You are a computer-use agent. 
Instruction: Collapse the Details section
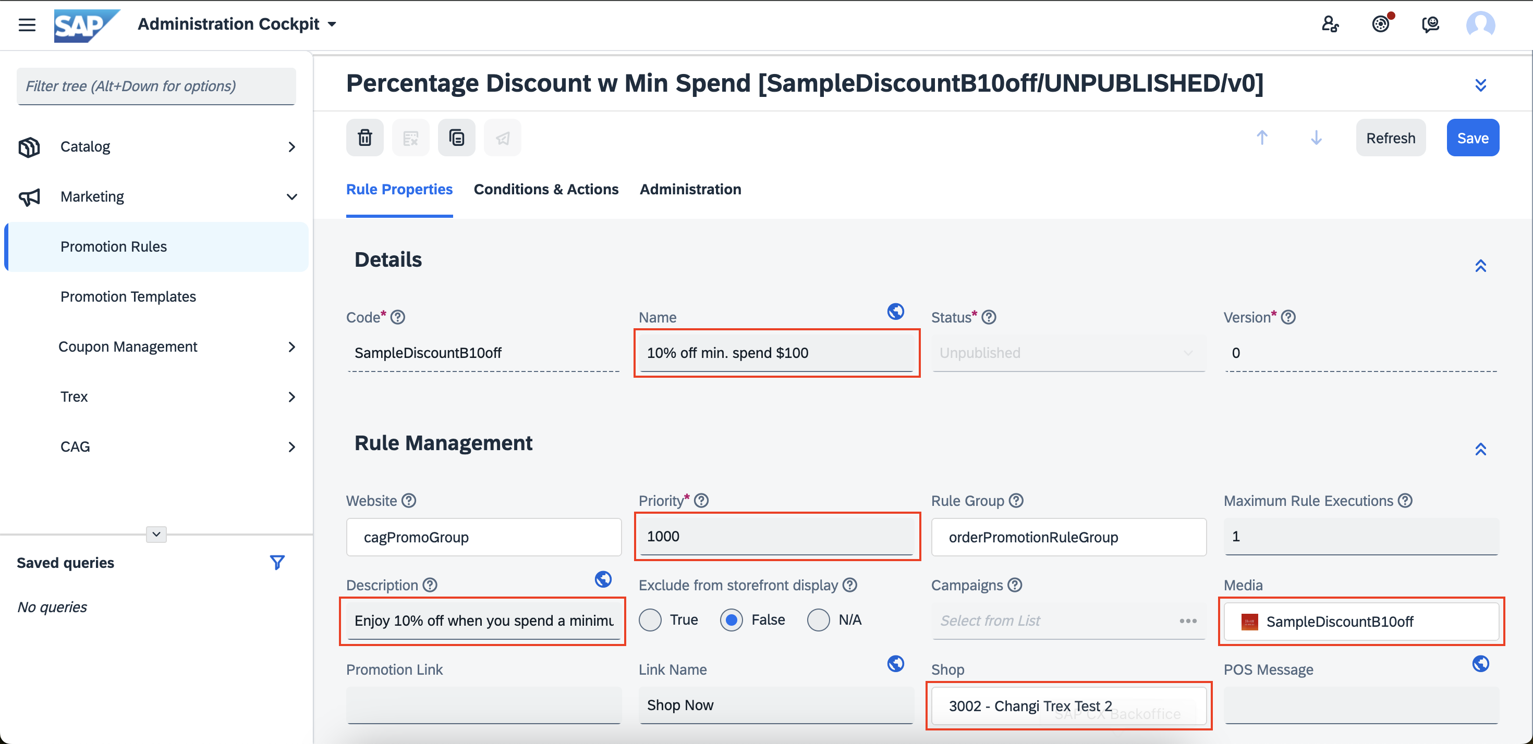pyautogui.click(x=1481, y=265)
